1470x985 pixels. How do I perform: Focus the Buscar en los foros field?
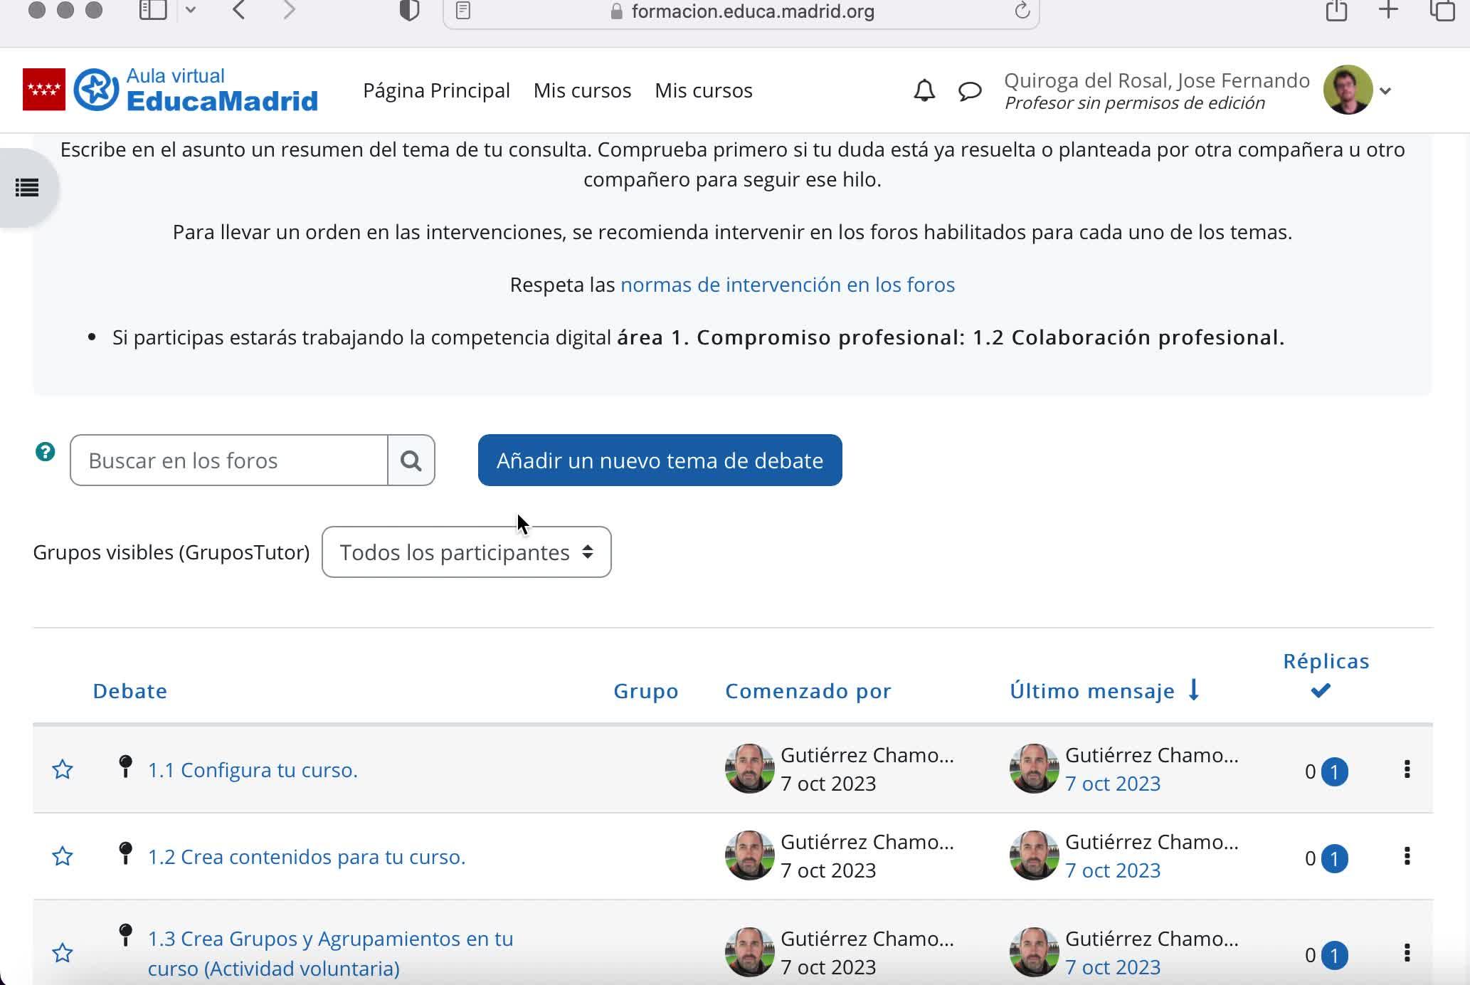coord(229,460)
